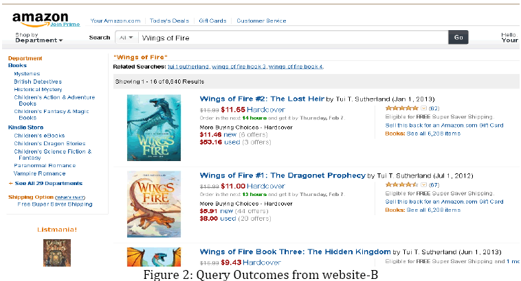Open Today's Deals in top navigation
Image resolution: width=521 pixels, height=281 pixels.
(169, 21)
